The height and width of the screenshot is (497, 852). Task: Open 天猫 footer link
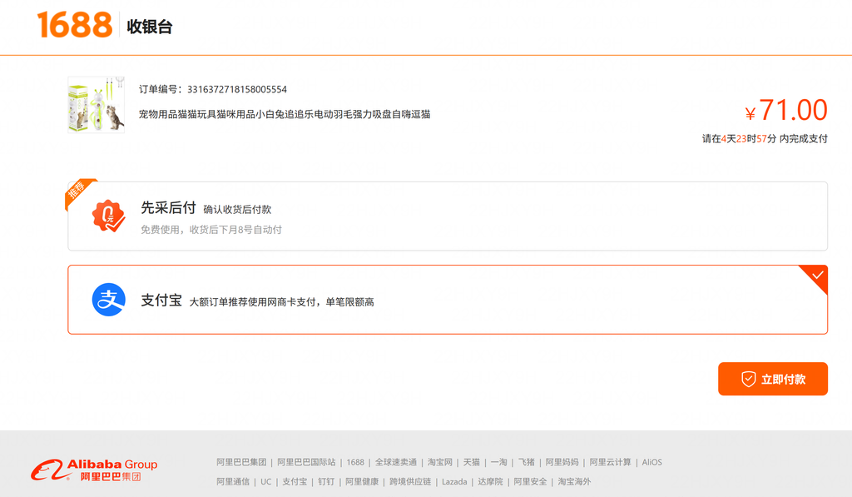(x=471, y=462)
